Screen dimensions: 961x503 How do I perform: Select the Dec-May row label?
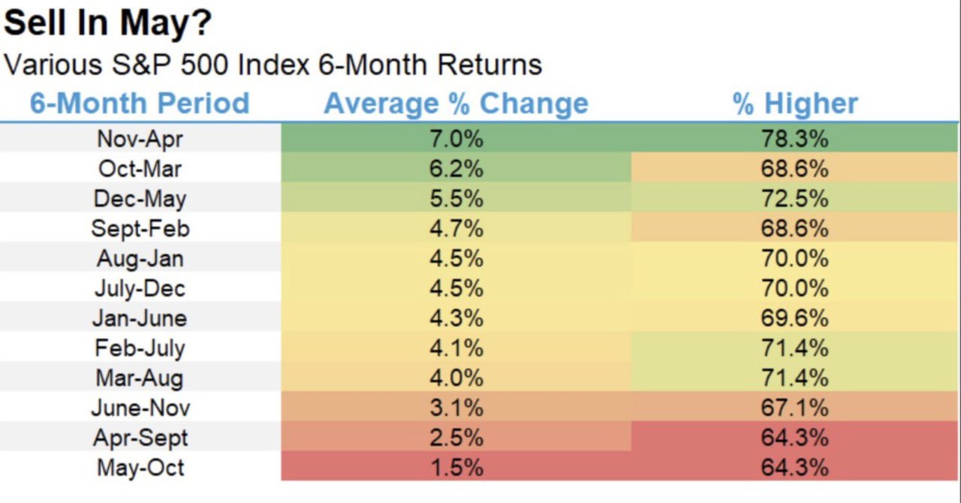(x=140, y=199)
